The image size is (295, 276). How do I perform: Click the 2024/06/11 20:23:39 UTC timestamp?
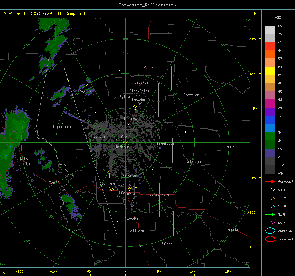click(x=32, y=14)
